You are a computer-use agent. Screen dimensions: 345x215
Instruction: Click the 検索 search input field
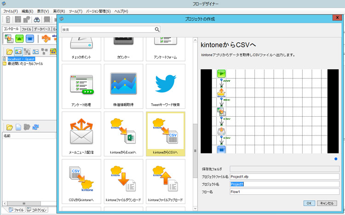tap(108, 29)
